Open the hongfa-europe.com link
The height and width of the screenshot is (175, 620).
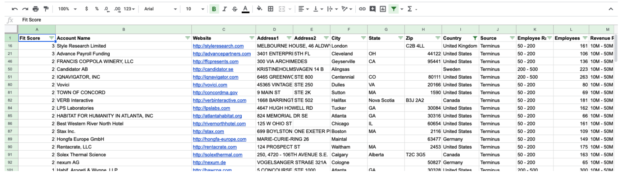tap(219, 139)
